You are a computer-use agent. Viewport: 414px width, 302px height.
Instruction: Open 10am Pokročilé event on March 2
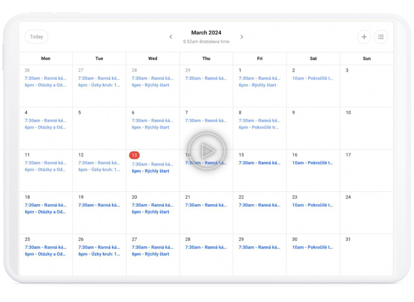click(x=312, y=78)
